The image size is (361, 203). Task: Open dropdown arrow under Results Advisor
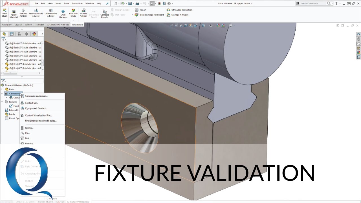[x=83, y=20]
